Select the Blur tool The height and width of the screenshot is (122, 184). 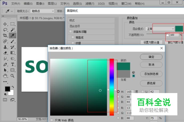coord(5,58)
